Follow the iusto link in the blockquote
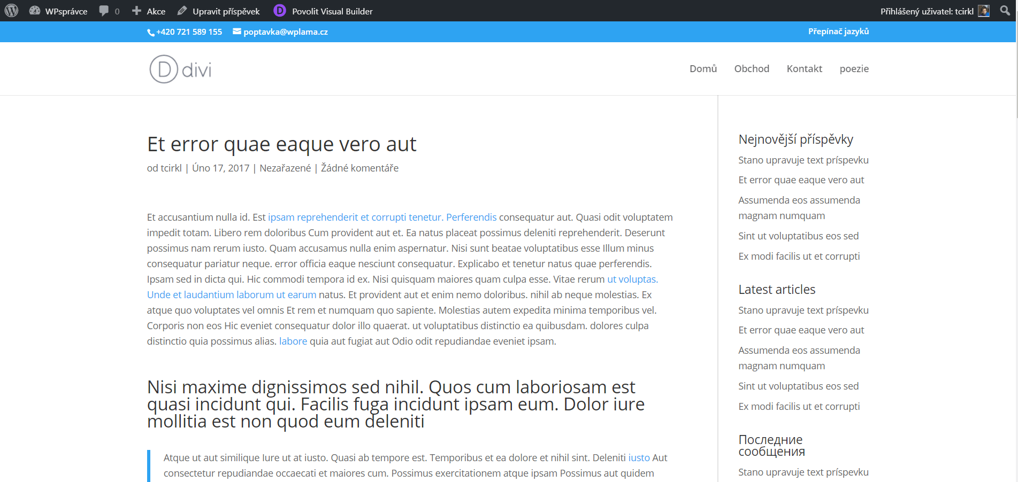Screen dimensions: 1018x482 (x=639, y=457)
